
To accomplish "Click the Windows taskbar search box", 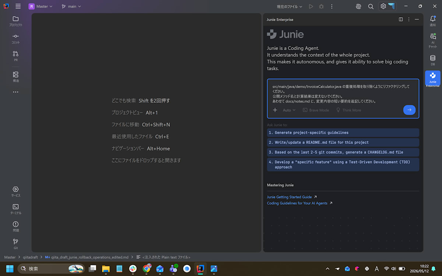I will pyautogui.click(x=52, y=269).
